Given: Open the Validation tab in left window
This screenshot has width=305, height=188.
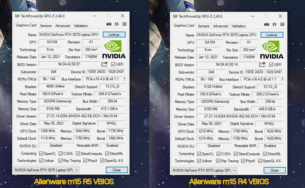Looking at the screenshot, I should point(81,26).
